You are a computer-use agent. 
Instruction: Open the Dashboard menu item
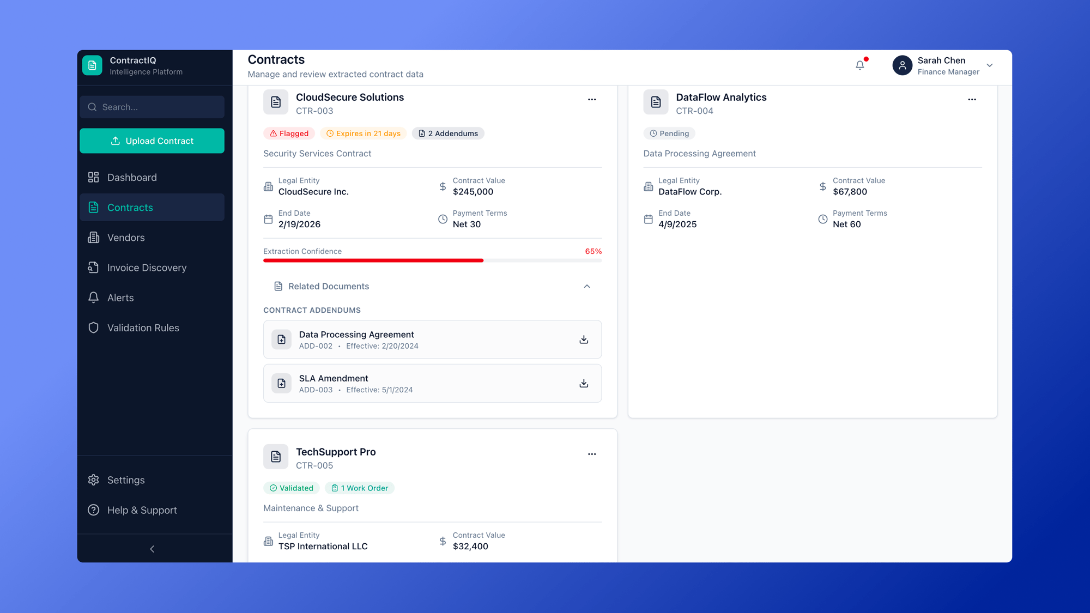pyautogui.click(x=132, y=178)
